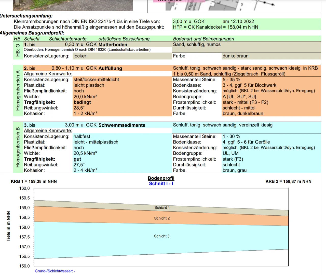
Task: Select the 'Mutterboden' layer name
Action: point(113,45)
